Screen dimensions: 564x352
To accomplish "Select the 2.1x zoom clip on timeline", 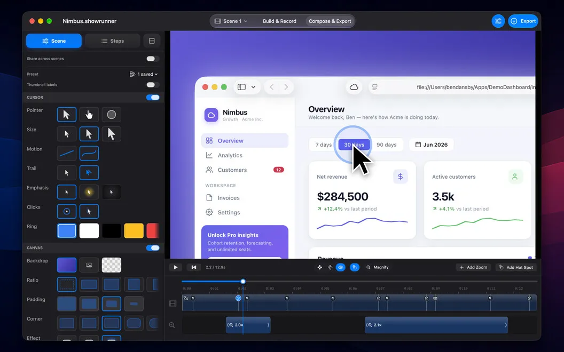I will (436, 325).
